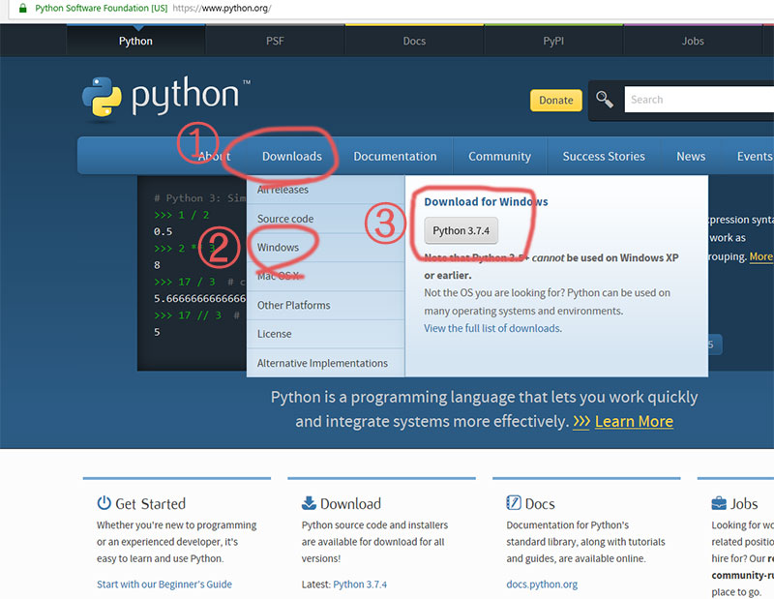This screenshot has width=774, height=599.
Task: Click the Get Started power icon
Action: (104, 502)
